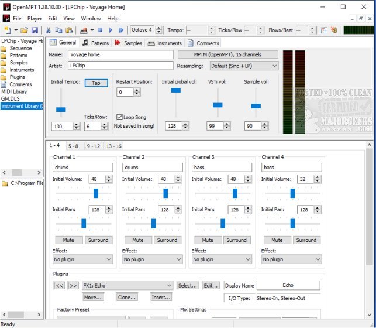Save the song with the floppy disk icon

(35, 30)
